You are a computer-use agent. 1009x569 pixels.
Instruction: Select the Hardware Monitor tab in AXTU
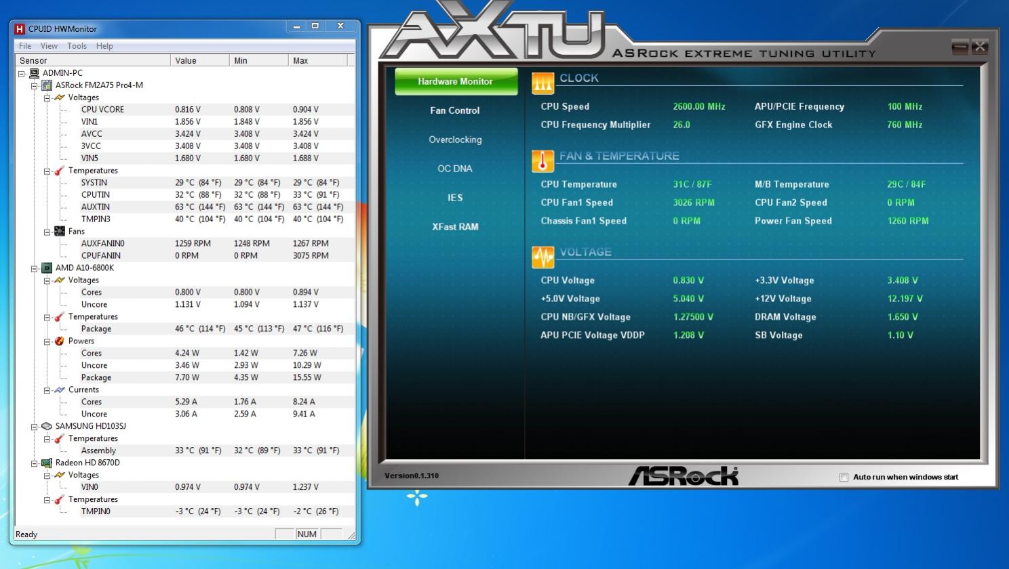pyautogui.click(x=456, y=81)
